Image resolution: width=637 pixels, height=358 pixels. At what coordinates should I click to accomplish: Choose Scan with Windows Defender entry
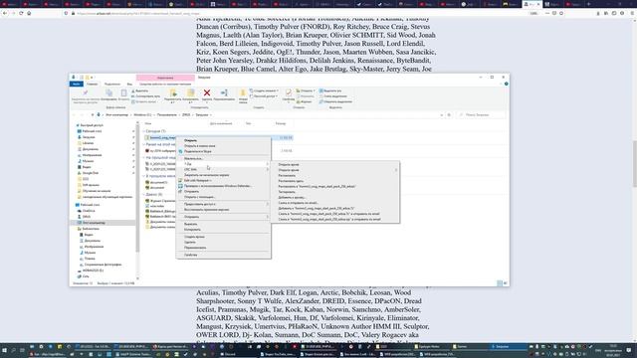(223, 186)
